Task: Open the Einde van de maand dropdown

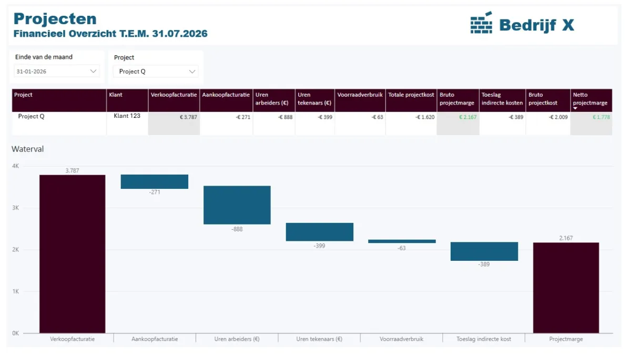Action: [x=94, y=71]
